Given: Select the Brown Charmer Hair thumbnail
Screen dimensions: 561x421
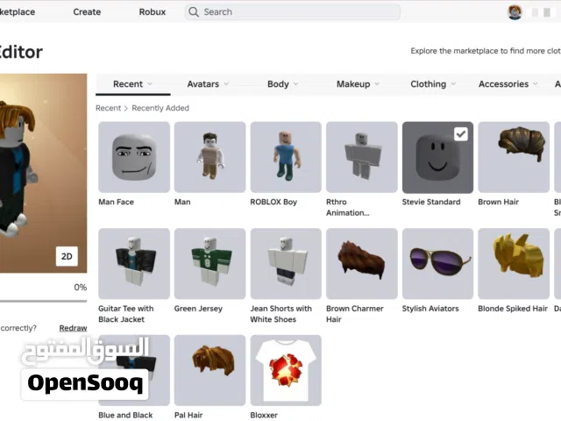Looking at the screenshot, I should point(362,263).
